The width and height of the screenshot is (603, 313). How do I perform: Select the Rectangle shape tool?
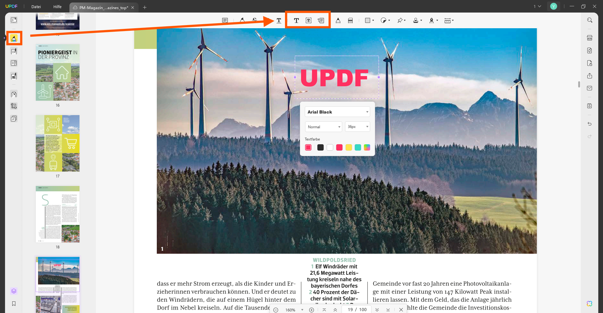367,21
